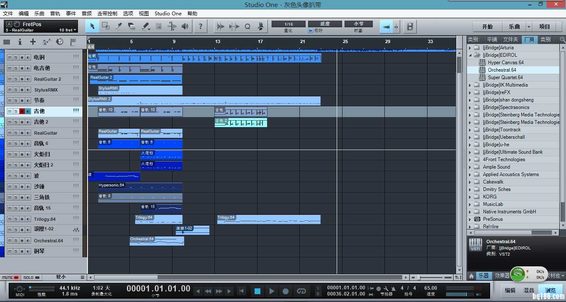The width and height of the screenshot is (566, 302).
Task: Switch browser sort to 文件夹 tab
Action: point(510,39)
